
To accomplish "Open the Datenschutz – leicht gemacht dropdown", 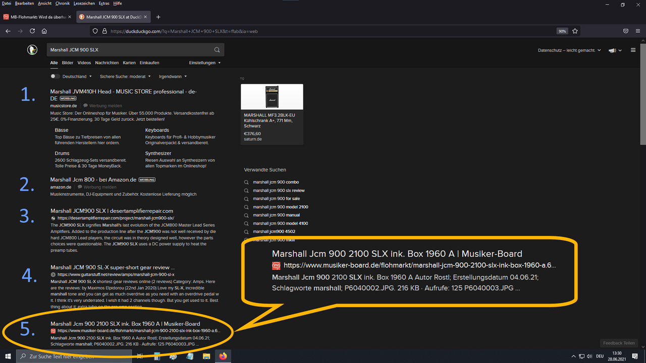I will tap(570, 50).
